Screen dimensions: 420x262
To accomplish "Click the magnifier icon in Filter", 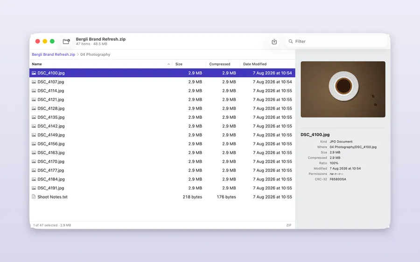I will coord(290,41).
